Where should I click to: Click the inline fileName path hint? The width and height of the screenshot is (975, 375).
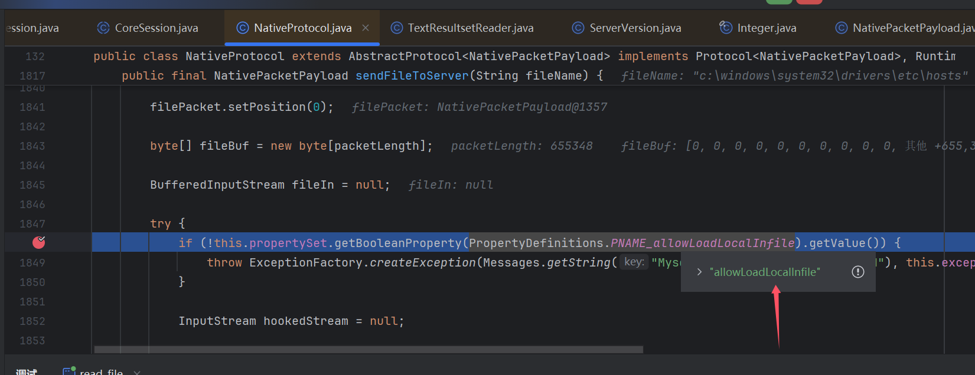(x=795, y=76)
